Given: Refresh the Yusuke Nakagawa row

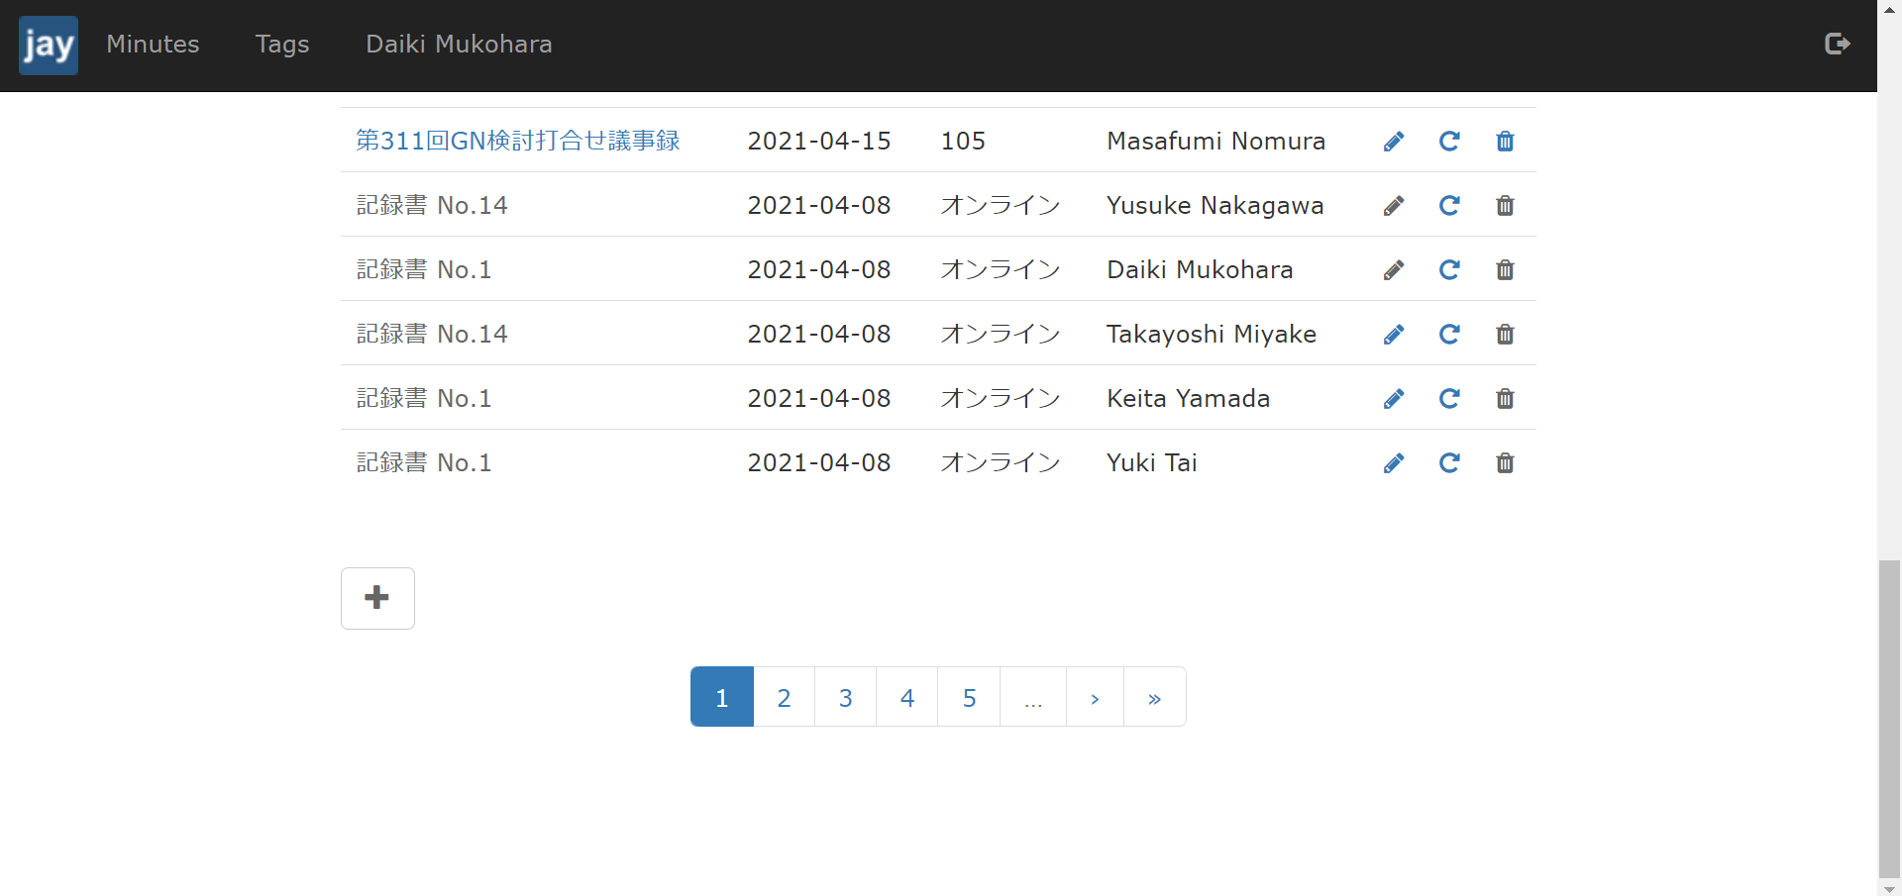Looking at the screenshot, I should pos(1448,206).
